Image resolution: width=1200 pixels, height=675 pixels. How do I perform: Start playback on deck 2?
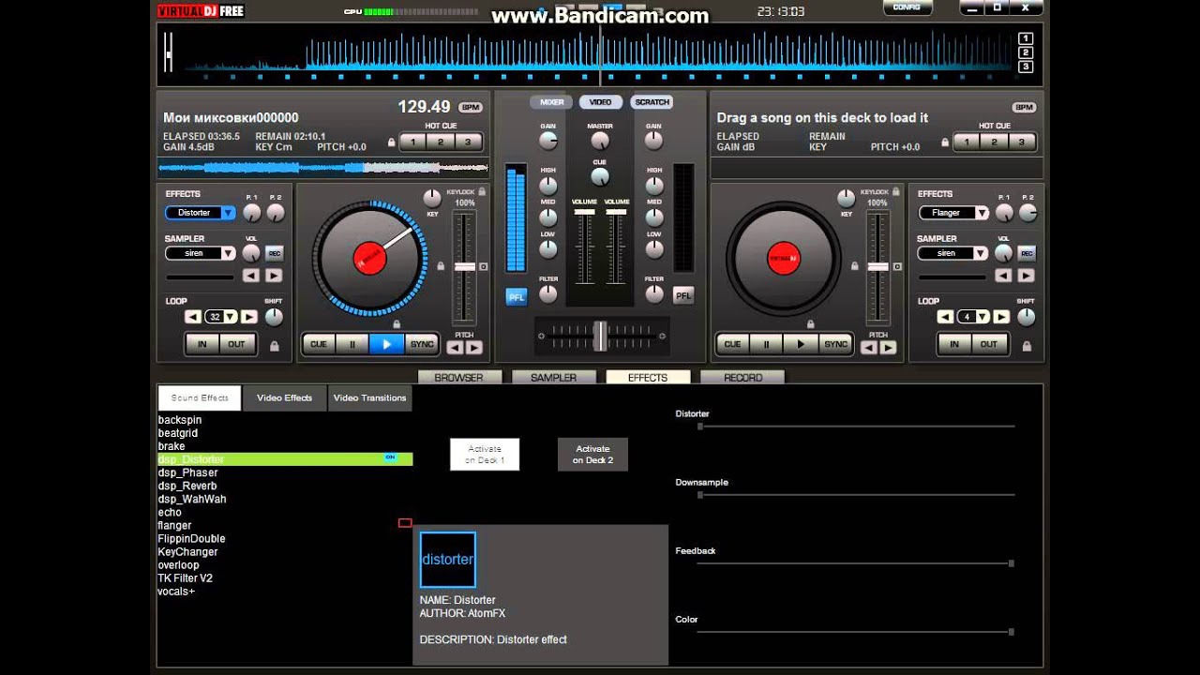point(801,344)
